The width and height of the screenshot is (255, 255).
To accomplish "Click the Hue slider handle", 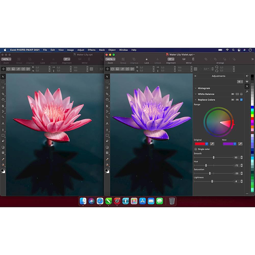I will coord(206,165).
